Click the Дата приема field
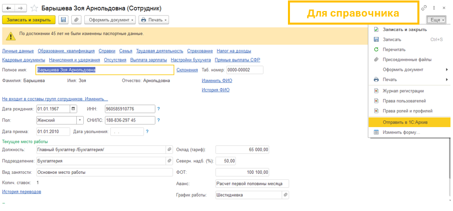This screenshot has width=453, height=211. (53, 132)
